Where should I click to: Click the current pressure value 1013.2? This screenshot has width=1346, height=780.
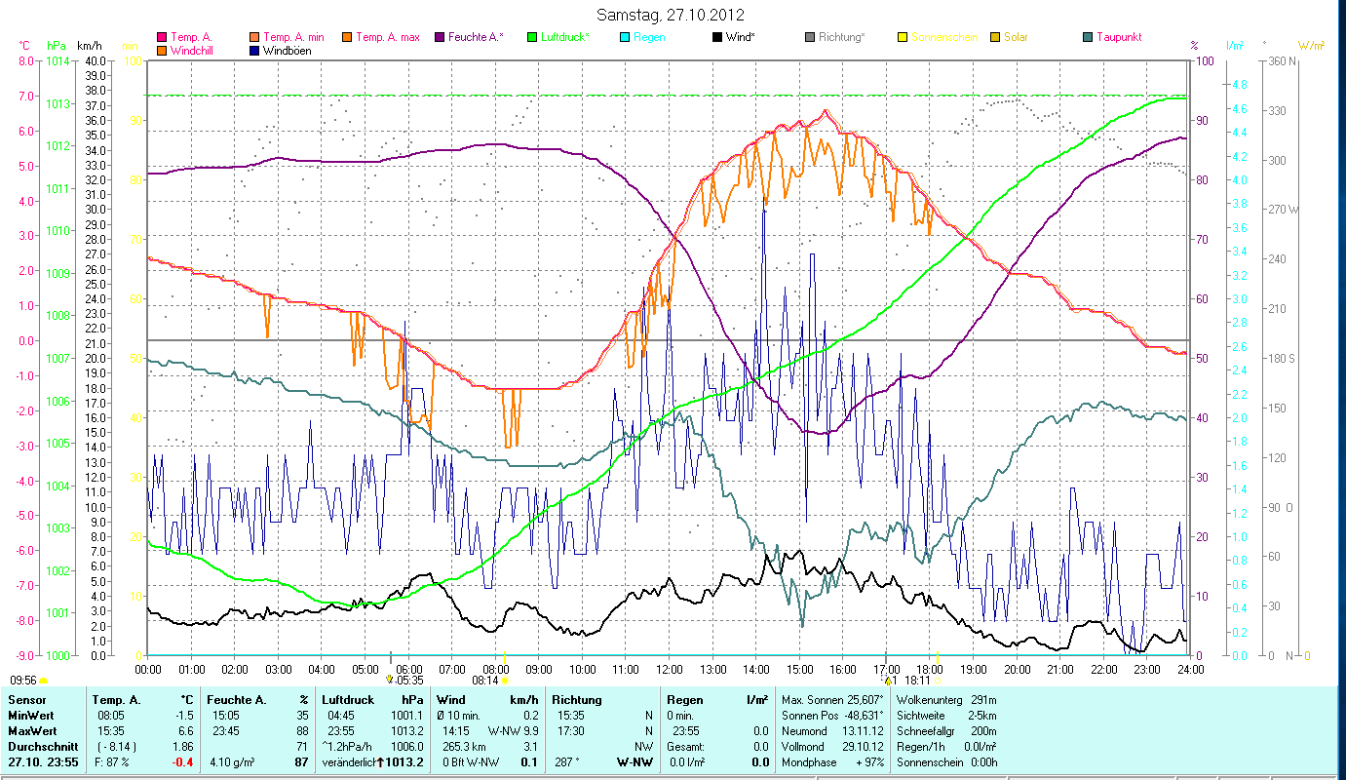(406, 762)
